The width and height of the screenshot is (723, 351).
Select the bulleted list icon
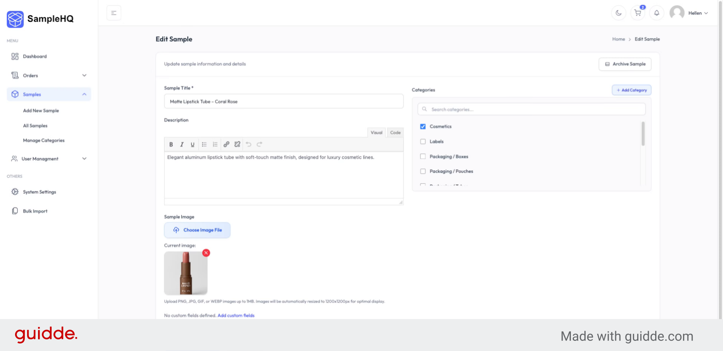click(204, 144)
